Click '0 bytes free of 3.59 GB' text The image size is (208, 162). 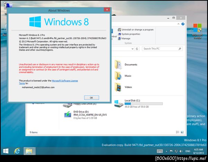[x=85, y=118]
